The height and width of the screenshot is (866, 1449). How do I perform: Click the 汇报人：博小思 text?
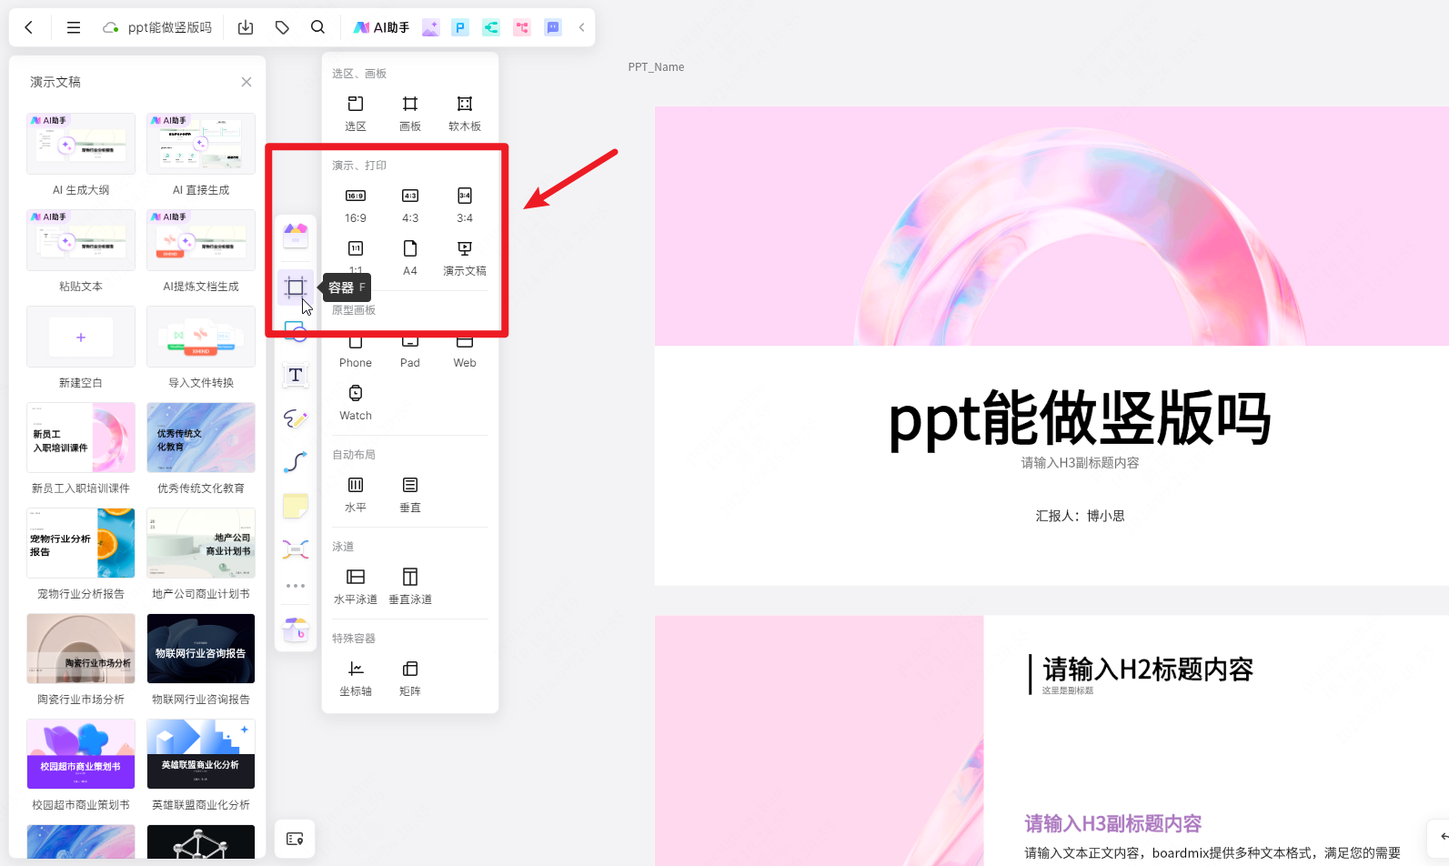click(1080, 516)
